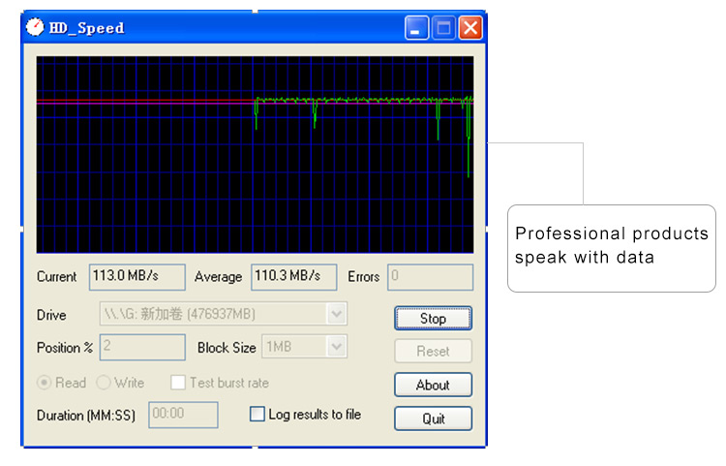Click the Average speed field 110.3 MB/s
Image resolution: width=726 pixels, height=466 pixels.
coord(294,277)
